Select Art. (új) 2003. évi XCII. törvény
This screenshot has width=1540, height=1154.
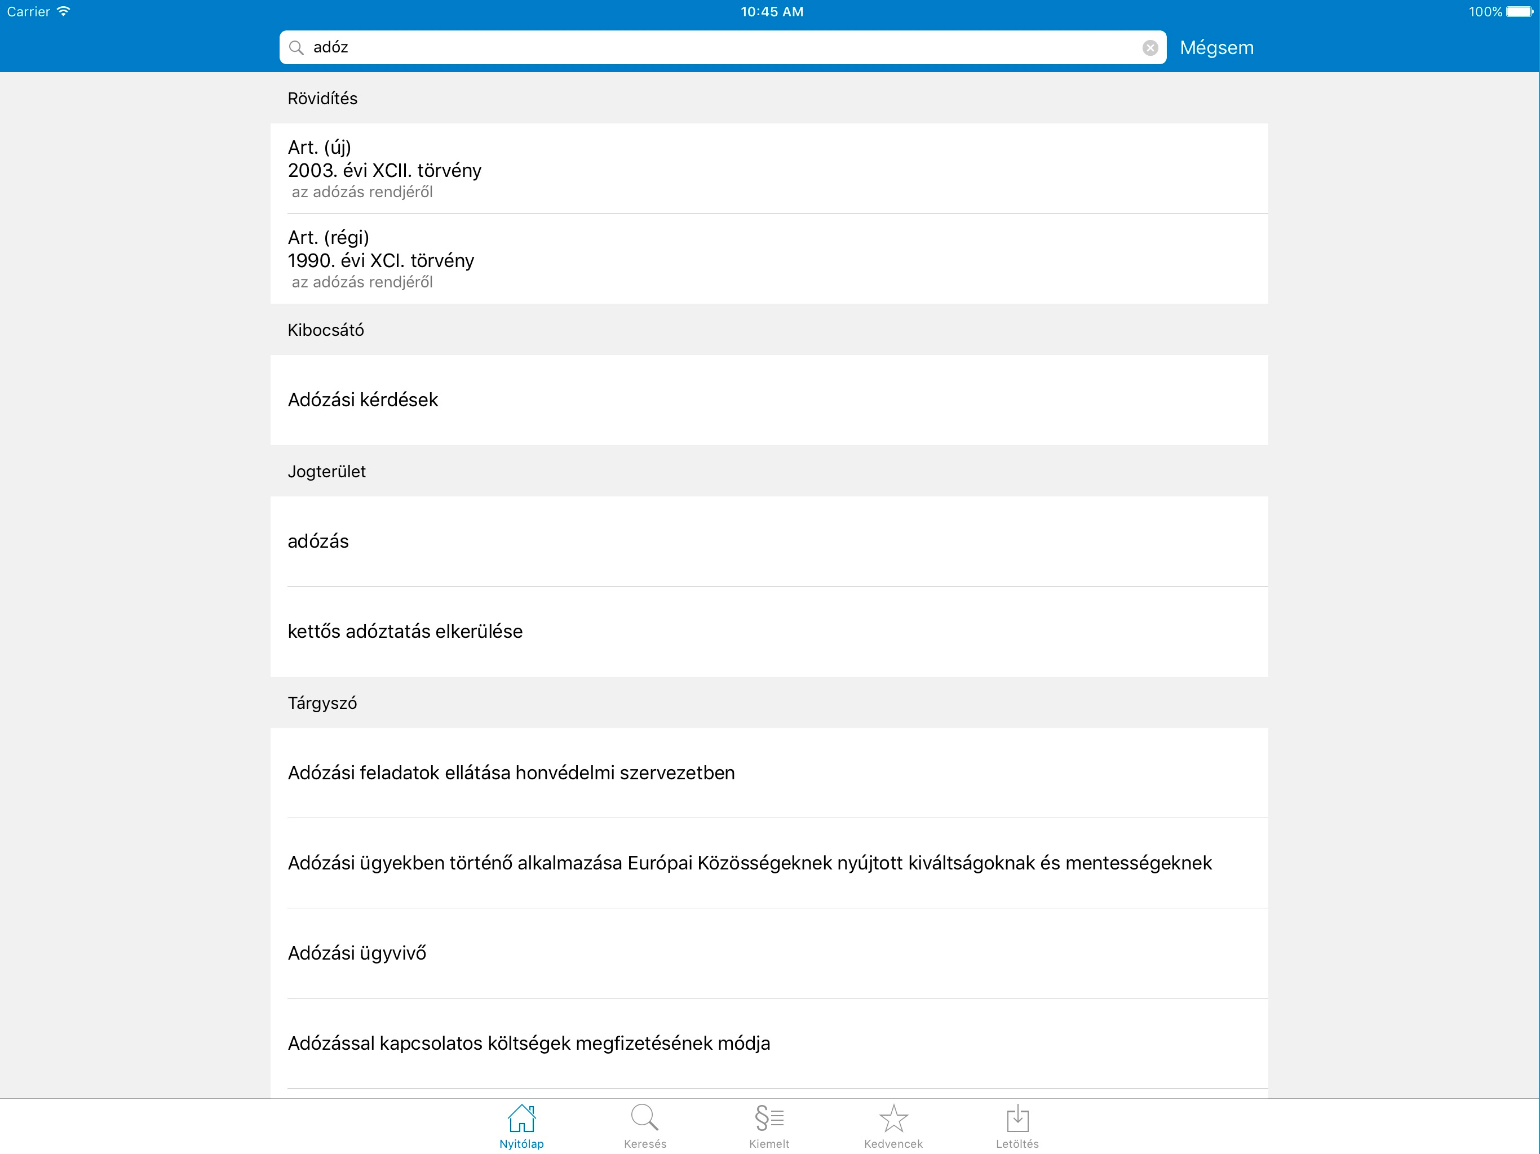tap(769, 168)
